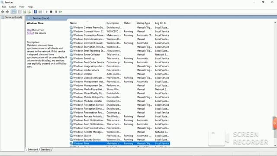Open the File menu
Screen dimensions: 277x156
4,7
